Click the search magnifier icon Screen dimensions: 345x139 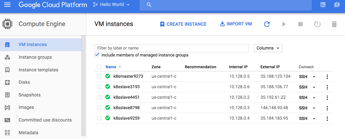point(149,5)
